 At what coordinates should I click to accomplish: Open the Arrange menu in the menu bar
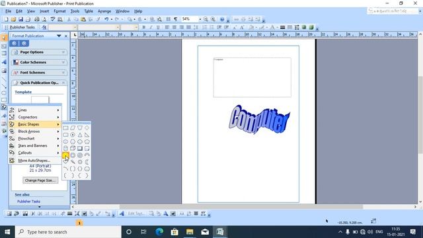click(x=104, y=11)
